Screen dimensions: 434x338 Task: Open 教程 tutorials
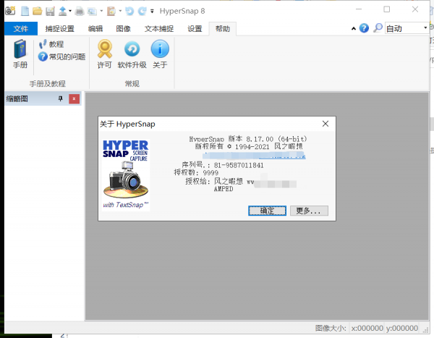click(51, 44)
